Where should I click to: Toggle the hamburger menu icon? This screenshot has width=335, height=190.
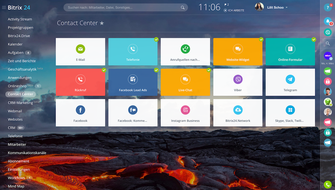(4, 8)
